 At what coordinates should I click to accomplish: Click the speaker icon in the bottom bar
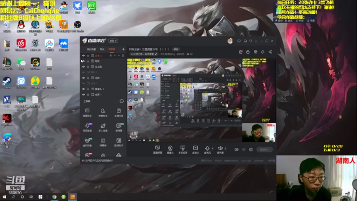pyautogui.click(x=220, y=149)
